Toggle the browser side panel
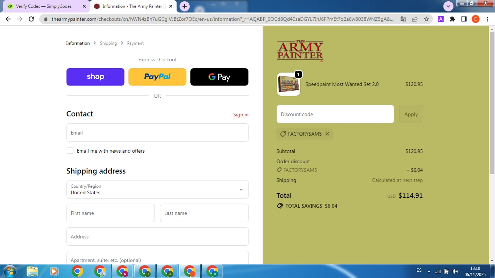This screenshot has width=495, height=278. coord(464,19)
